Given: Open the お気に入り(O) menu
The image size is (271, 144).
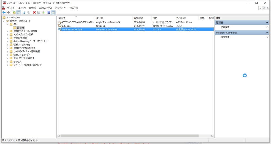Looking at the screenshot, I should (45, 8).
